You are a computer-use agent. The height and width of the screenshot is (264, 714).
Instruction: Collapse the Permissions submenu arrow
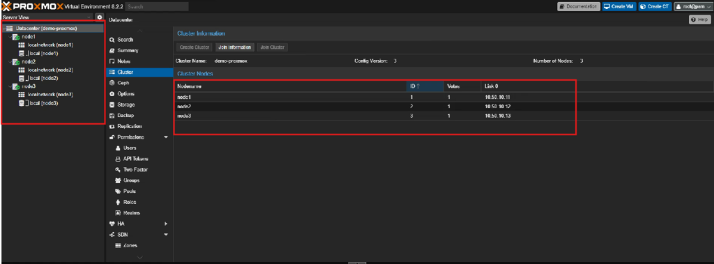click(x=166, y=137)
